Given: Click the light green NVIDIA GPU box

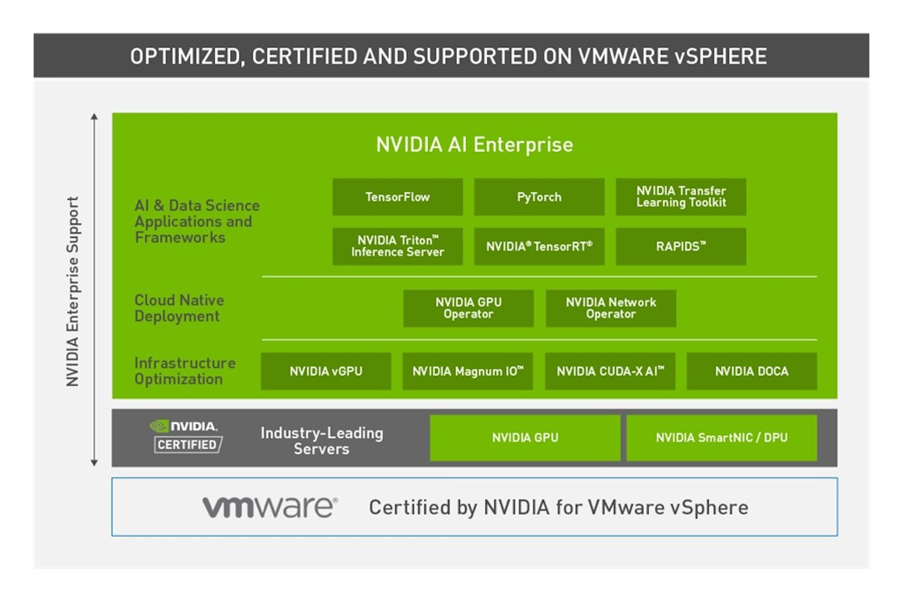Looking at the screenshot, I should point(525,438).
